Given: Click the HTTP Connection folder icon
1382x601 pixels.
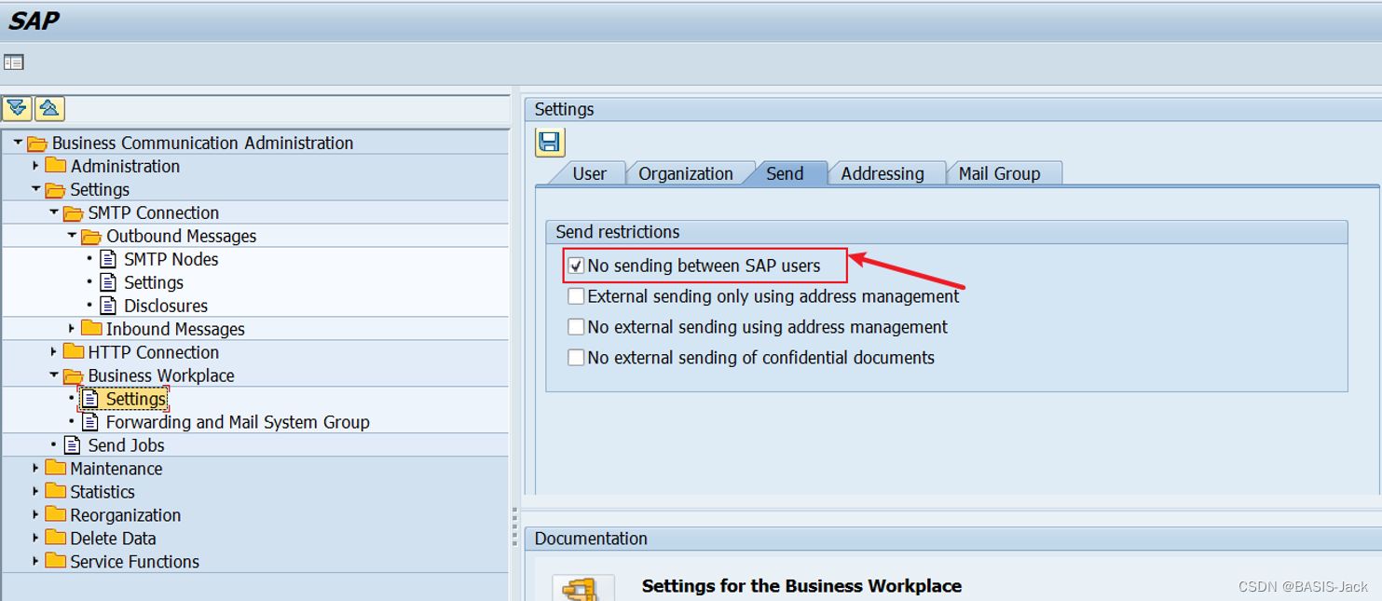Looking at the screenshot, I should coord(74,351).
